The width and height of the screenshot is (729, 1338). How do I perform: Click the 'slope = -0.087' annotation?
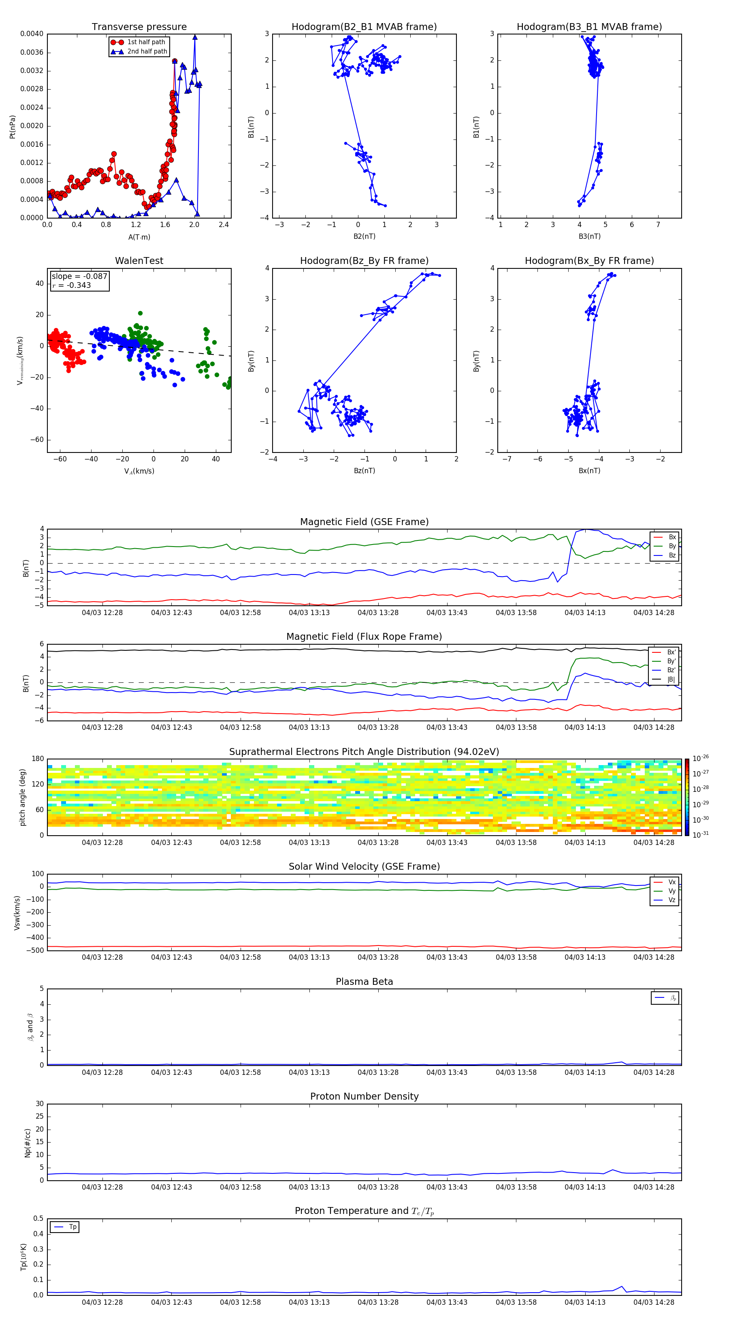(79, 277)
